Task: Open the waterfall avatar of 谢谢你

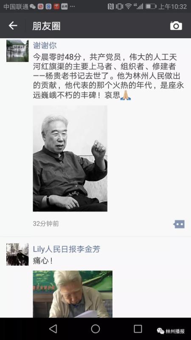Action: pyautogui.click(x=17, y=51)
